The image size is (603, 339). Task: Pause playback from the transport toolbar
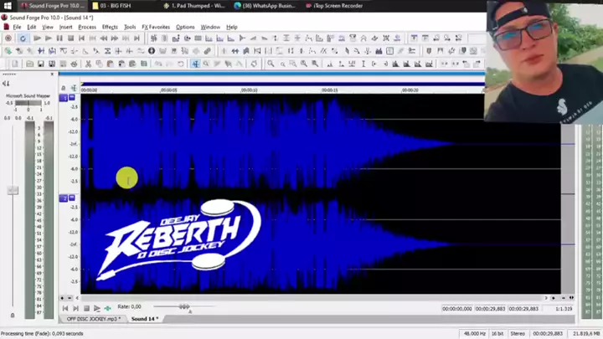pyautogui.click(x=59, y=38)
